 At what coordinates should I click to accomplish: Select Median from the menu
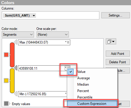click(x=92, y=84)
